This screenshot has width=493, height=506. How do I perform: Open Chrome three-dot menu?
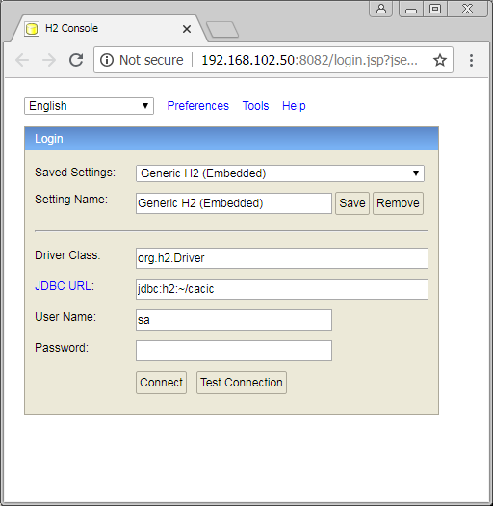pyautogui.click(x=472, y=60)
